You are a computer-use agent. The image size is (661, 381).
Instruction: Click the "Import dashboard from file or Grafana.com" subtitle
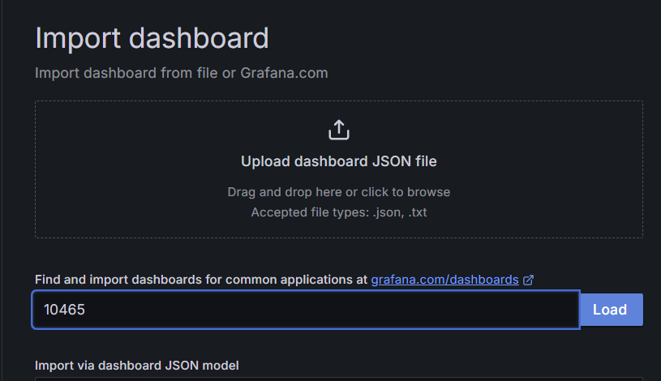pos(182,73)
